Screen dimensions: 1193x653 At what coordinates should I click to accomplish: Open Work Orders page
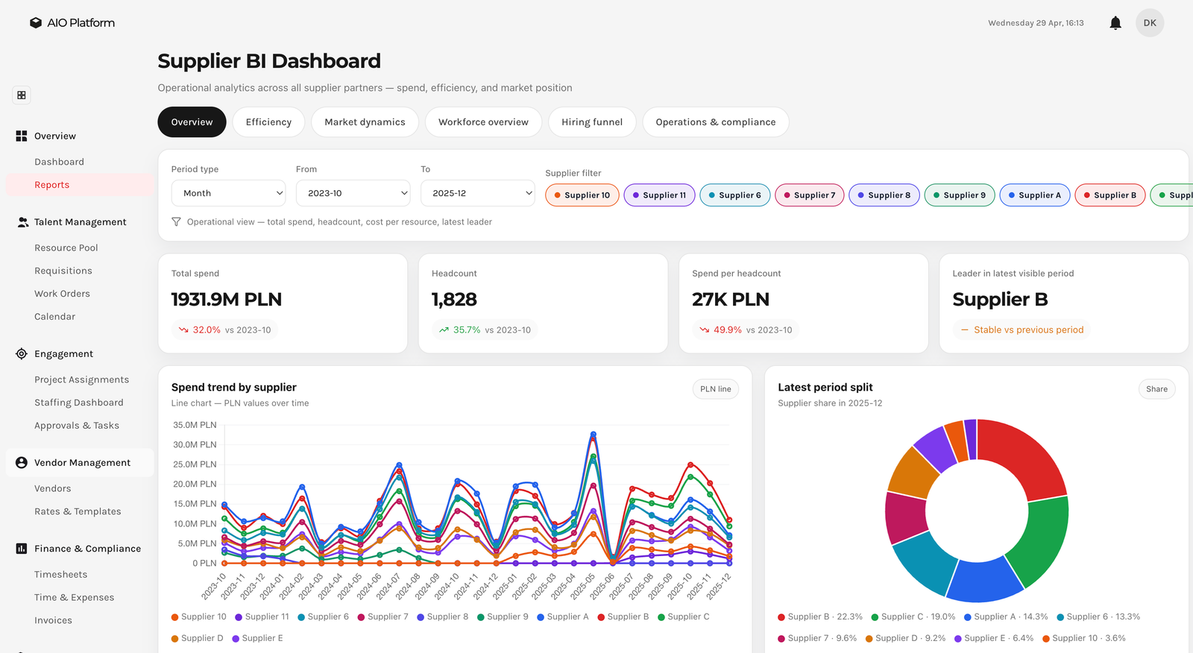point(62,294)
